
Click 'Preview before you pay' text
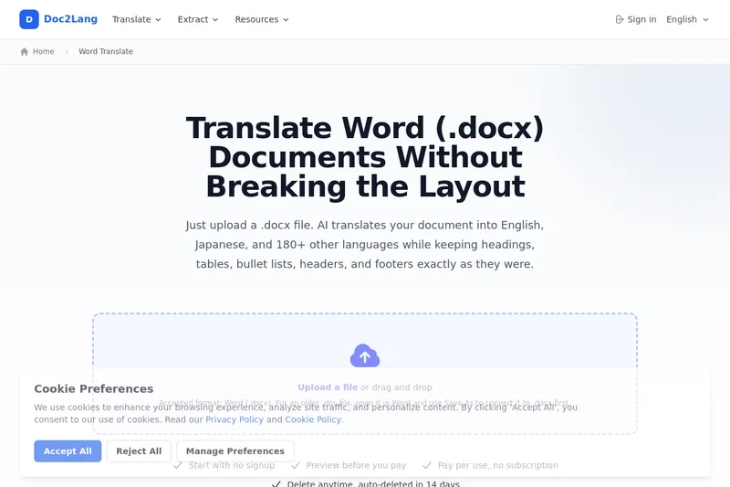tap(356, 465)
